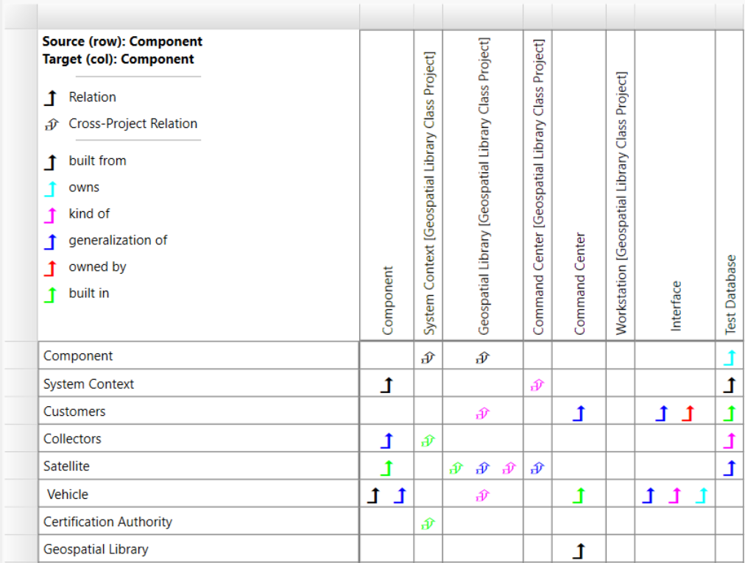745x563 pixels.
Task: Click the 'owned by' legend entry
Action: coord(85,267)
